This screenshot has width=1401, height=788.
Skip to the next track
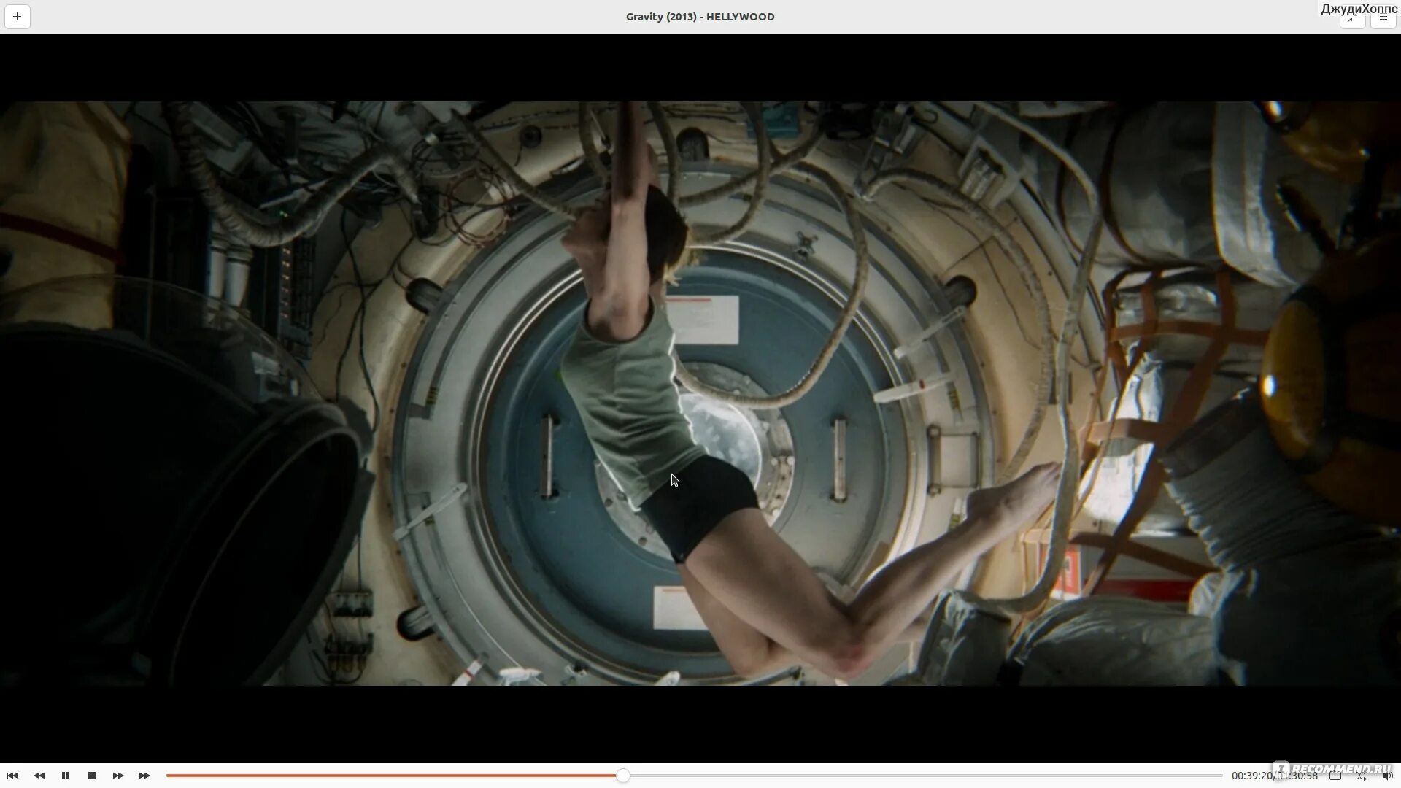coord(144,776)
